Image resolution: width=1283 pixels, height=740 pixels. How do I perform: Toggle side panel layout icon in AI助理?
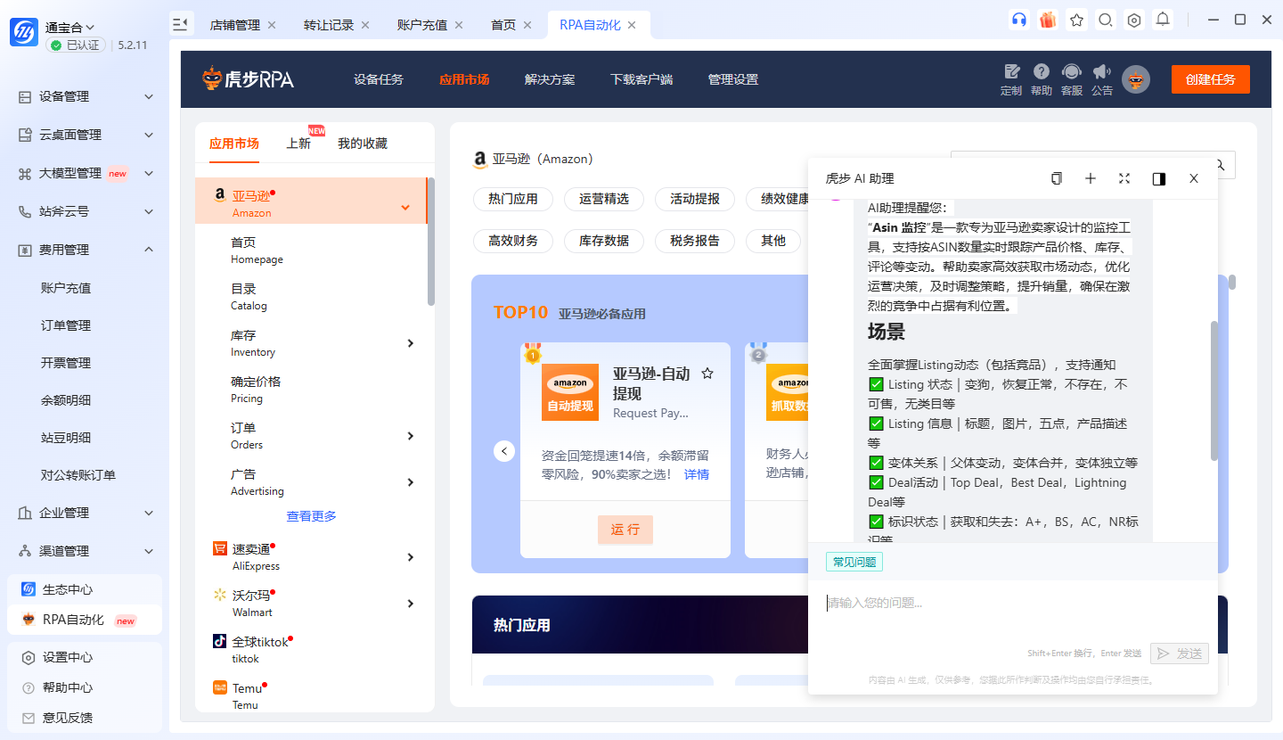coord(1159,178)
